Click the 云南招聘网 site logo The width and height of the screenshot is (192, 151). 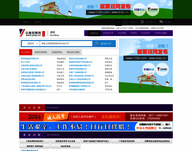pyautogui.click(x=30, y=33)
